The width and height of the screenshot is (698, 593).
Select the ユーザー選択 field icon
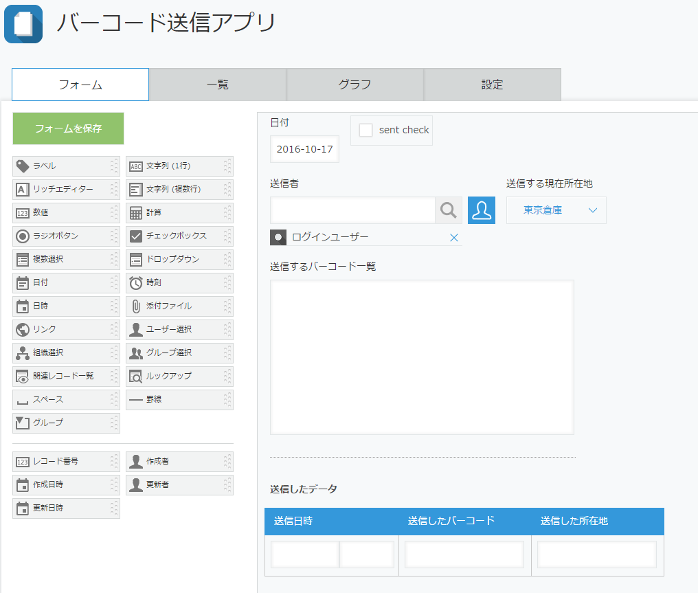tap(136, 329)
